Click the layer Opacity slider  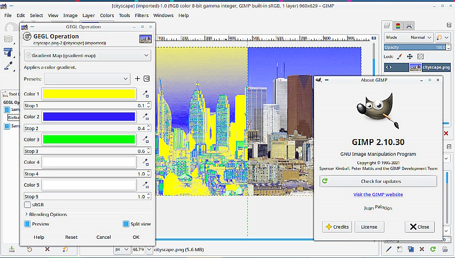point(415,47)
